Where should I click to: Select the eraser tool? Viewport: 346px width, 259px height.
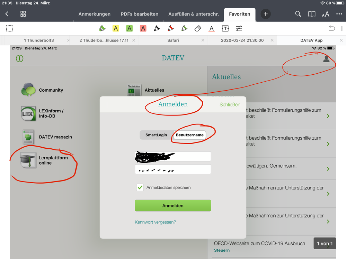point(198,28)
